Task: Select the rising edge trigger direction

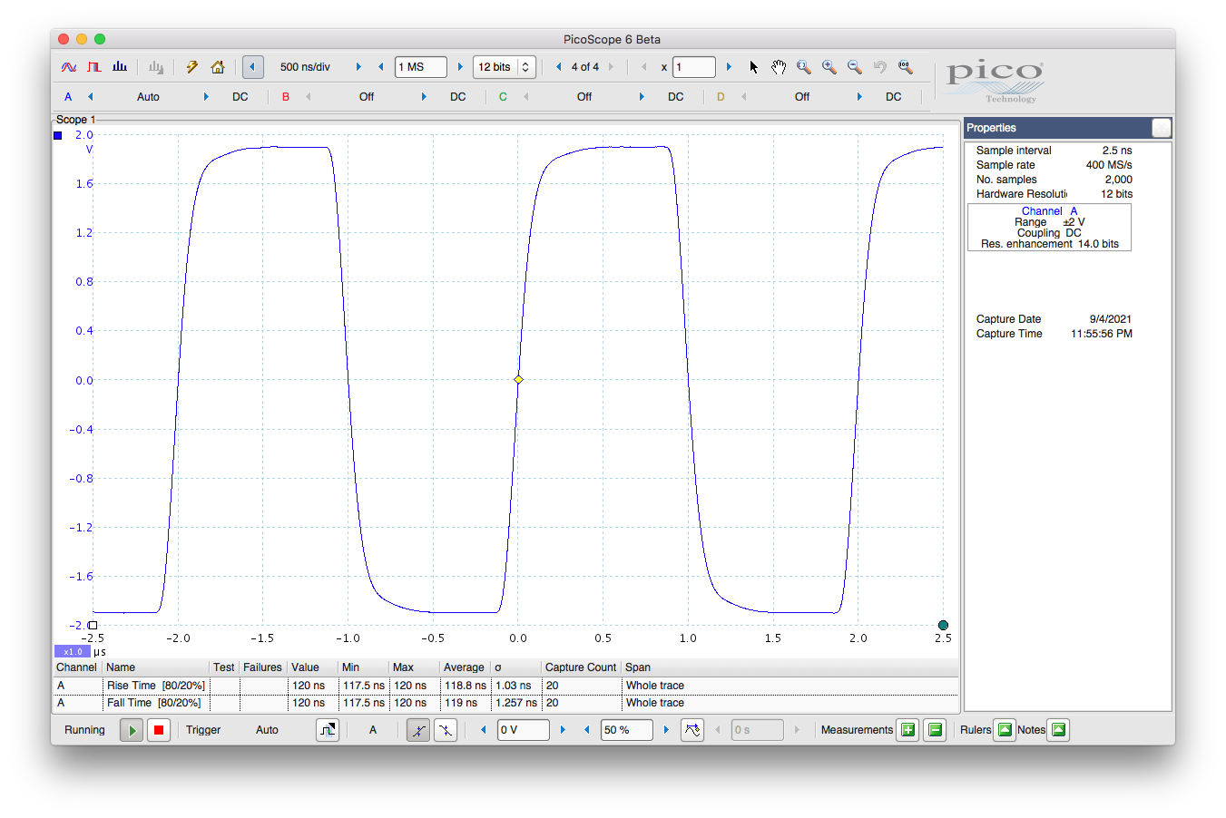Action: click(x=418, y=730)
